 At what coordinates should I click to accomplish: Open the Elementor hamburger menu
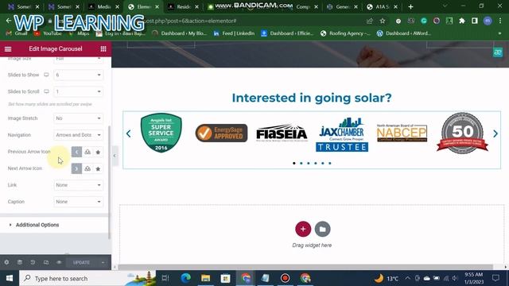pos(8,49)
